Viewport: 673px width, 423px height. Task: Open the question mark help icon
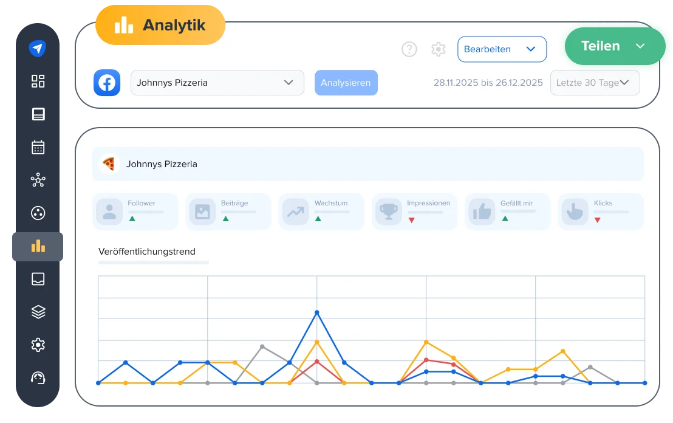[409, 49]
